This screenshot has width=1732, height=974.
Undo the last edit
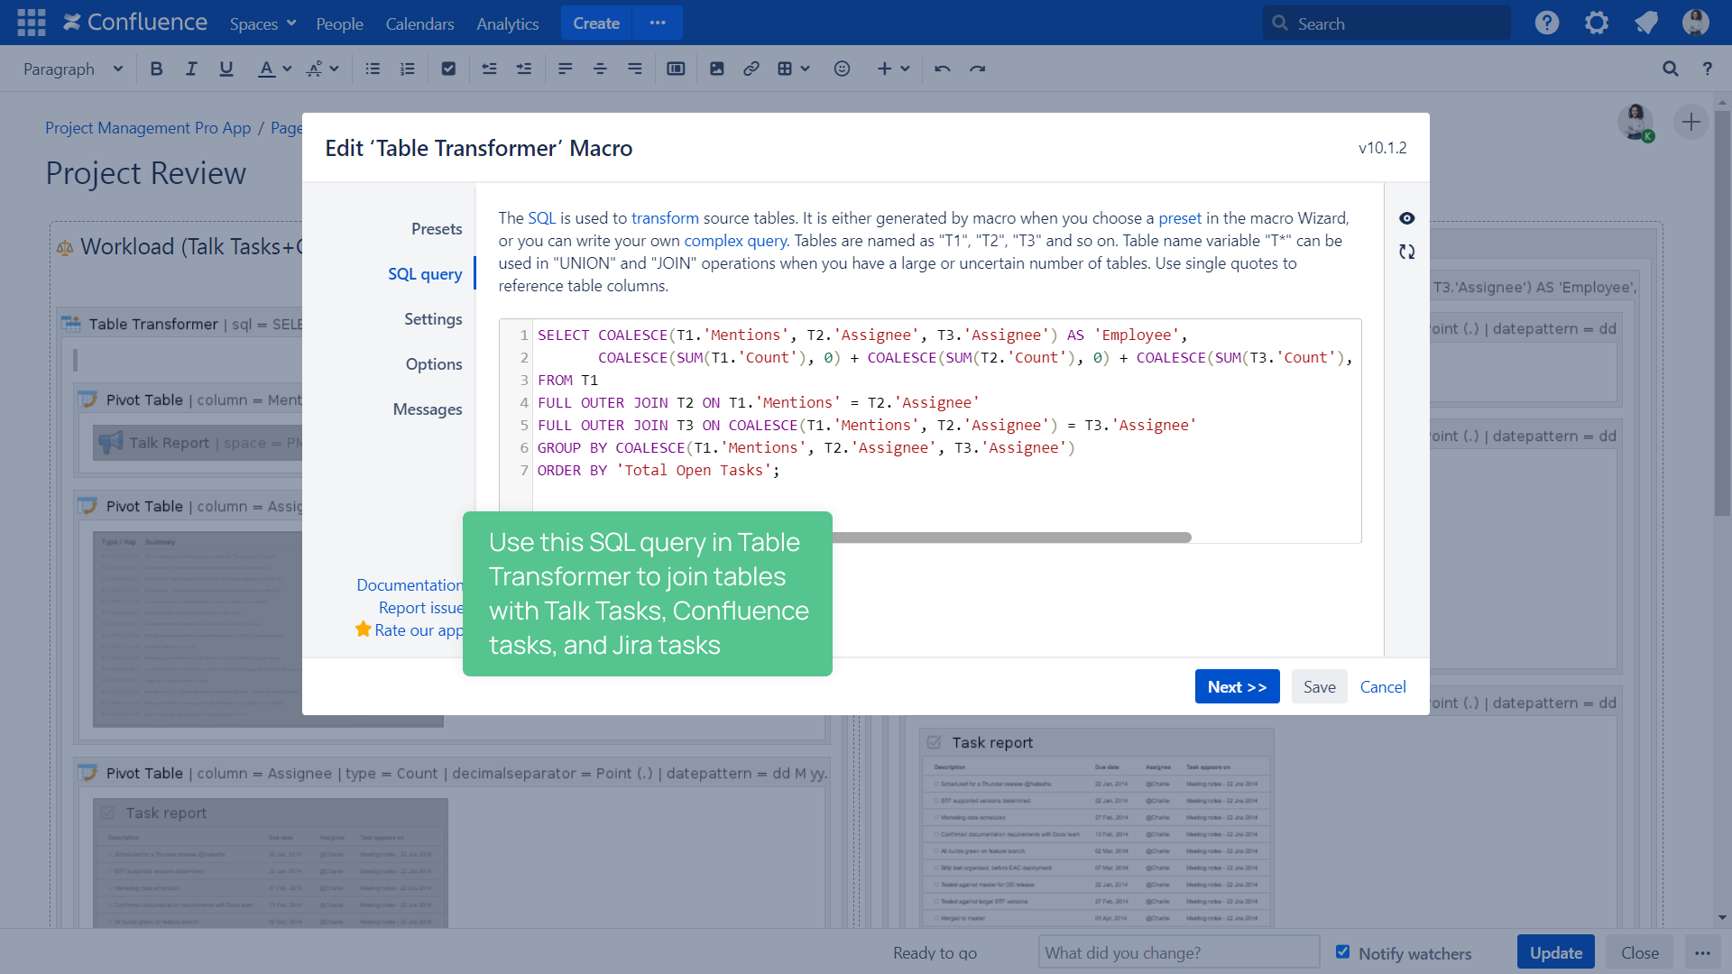[x=943, y=69]
